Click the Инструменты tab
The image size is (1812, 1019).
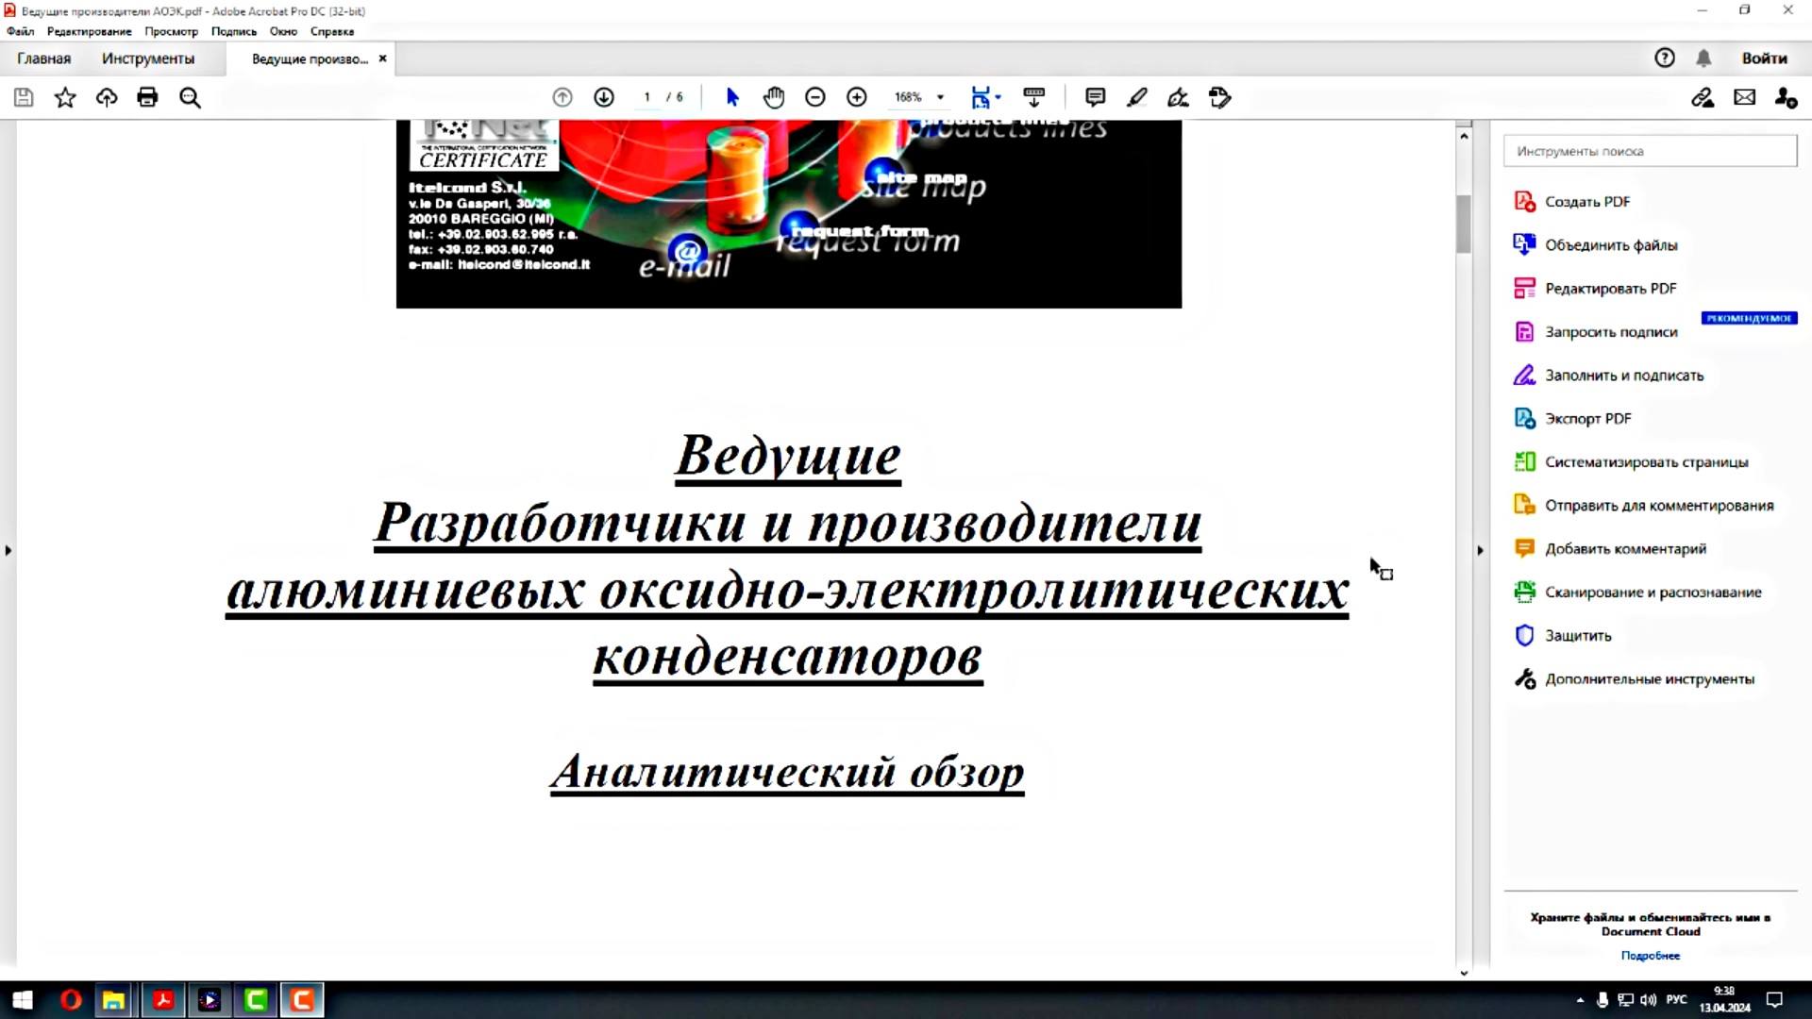coord(147,58)
